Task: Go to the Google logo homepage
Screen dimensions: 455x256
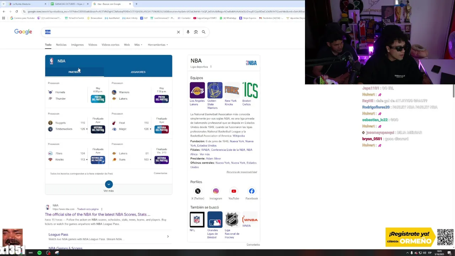Action: [x=23, y=32]
